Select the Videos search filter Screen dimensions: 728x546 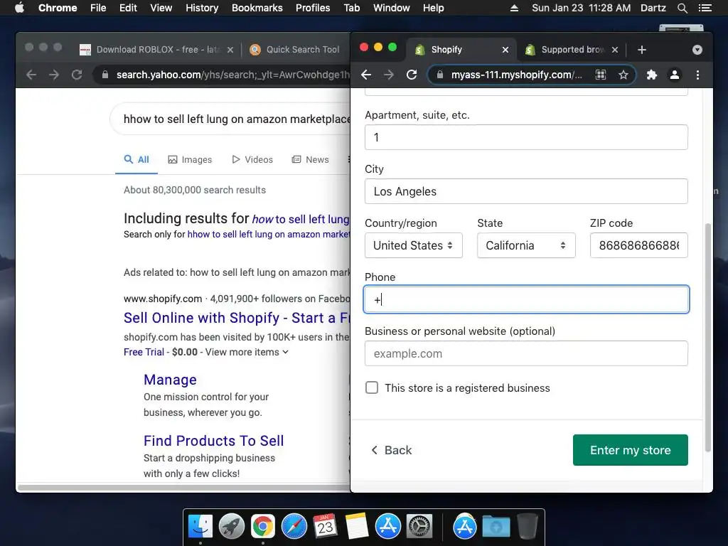tap(252, 160)
